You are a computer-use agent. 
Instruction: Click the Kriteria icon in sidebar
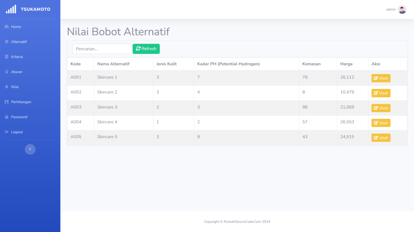pos(6,57)
